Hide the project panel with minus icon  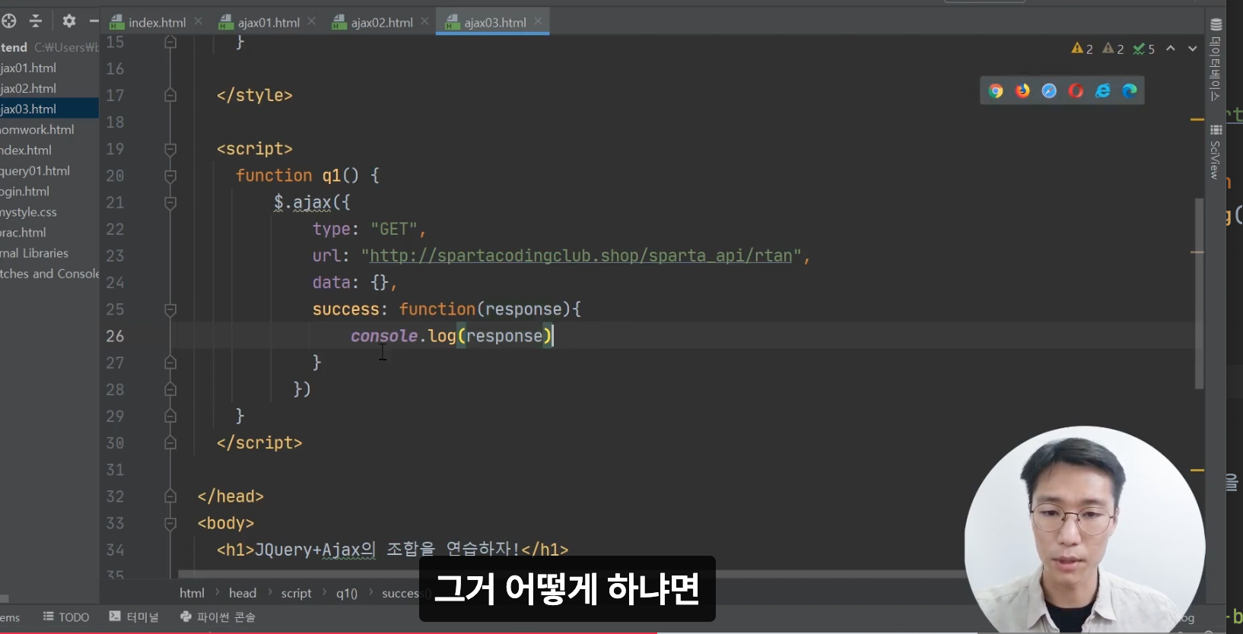[x=94, y=21]
